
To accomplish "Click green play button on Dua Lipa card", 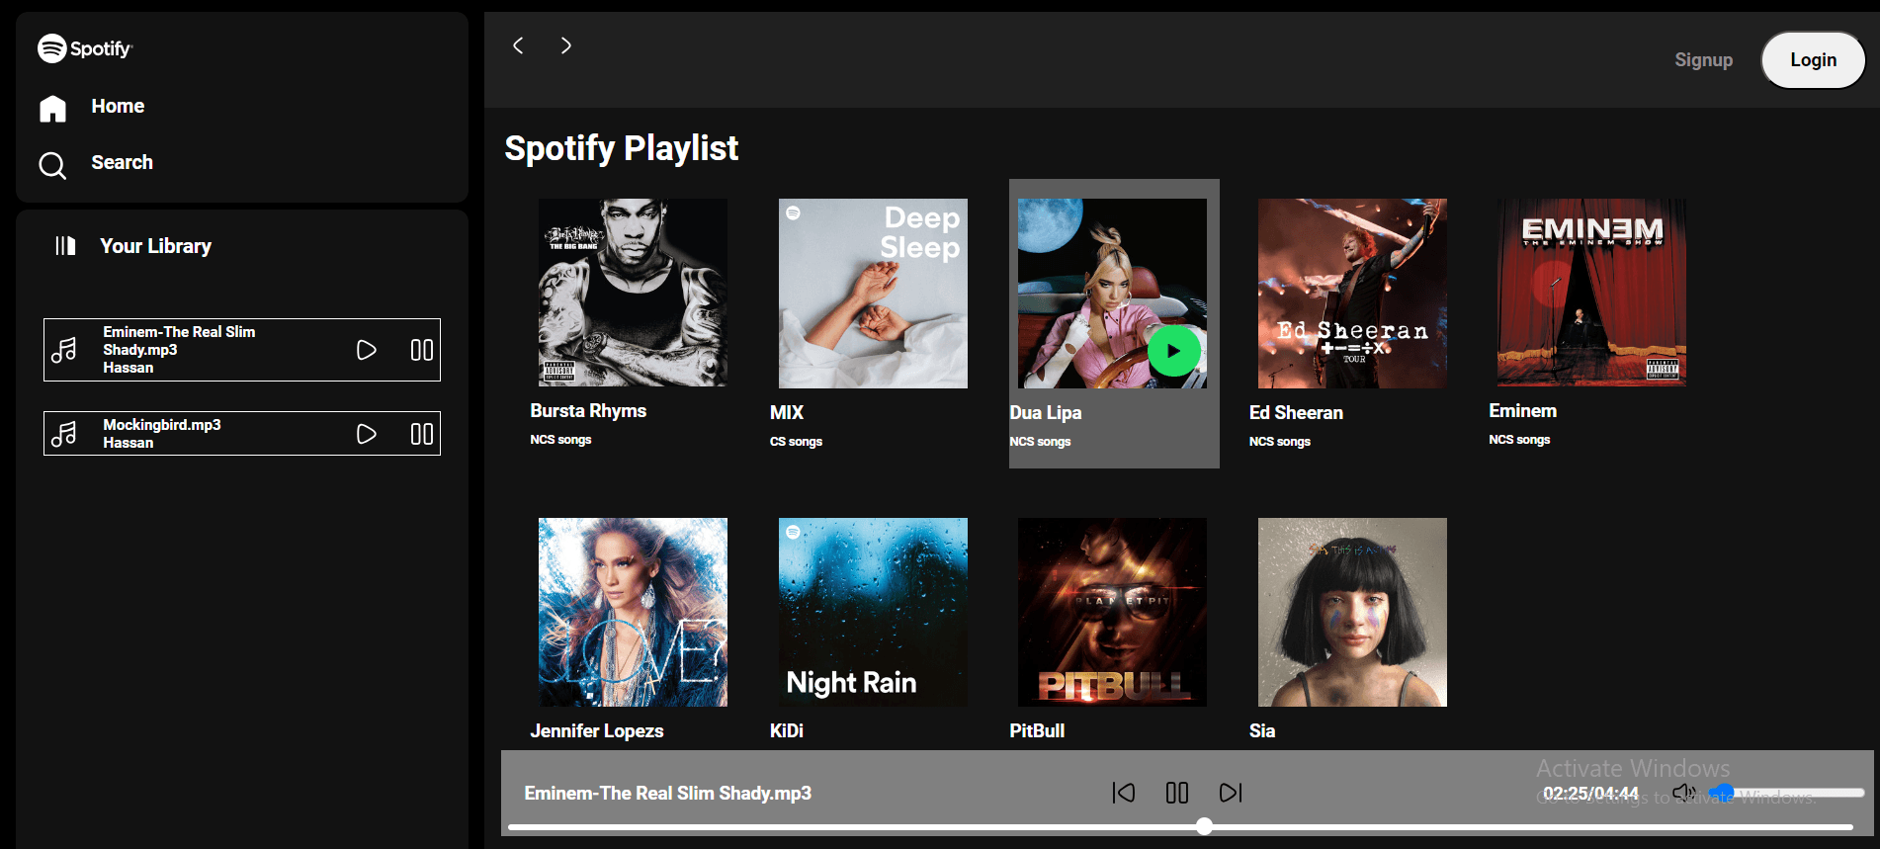I will pyautogui.click(x=1174, y=350).
